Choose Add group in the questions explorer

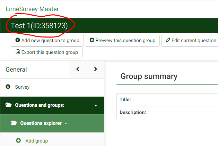[x=36, y=141]
